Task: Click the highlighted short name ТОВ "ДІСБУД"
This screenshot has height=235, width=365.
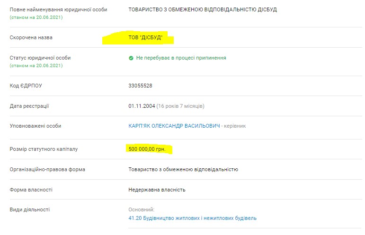Action: tap(145, 38)
